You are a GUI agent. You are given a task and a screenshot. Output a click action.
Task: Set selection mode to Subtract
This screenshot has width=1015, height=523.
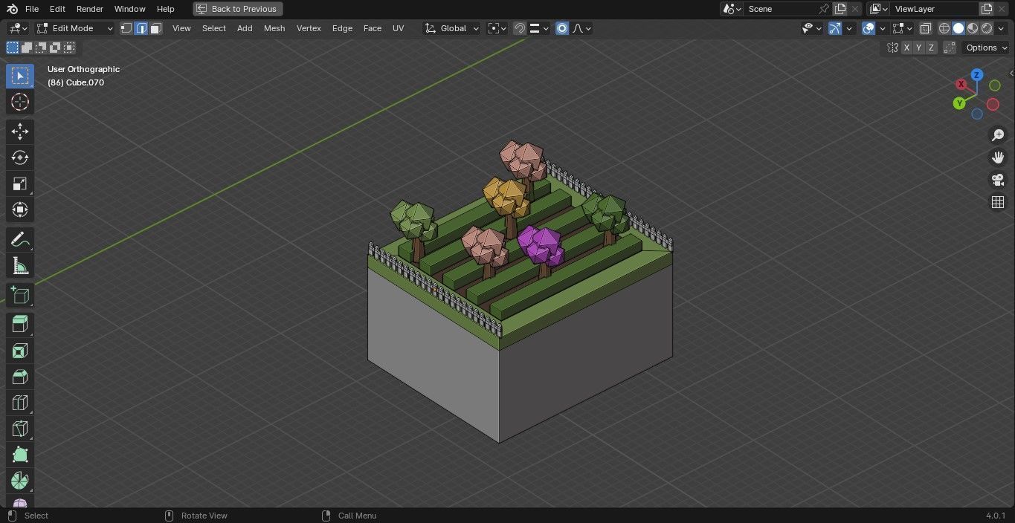[41, 48]
